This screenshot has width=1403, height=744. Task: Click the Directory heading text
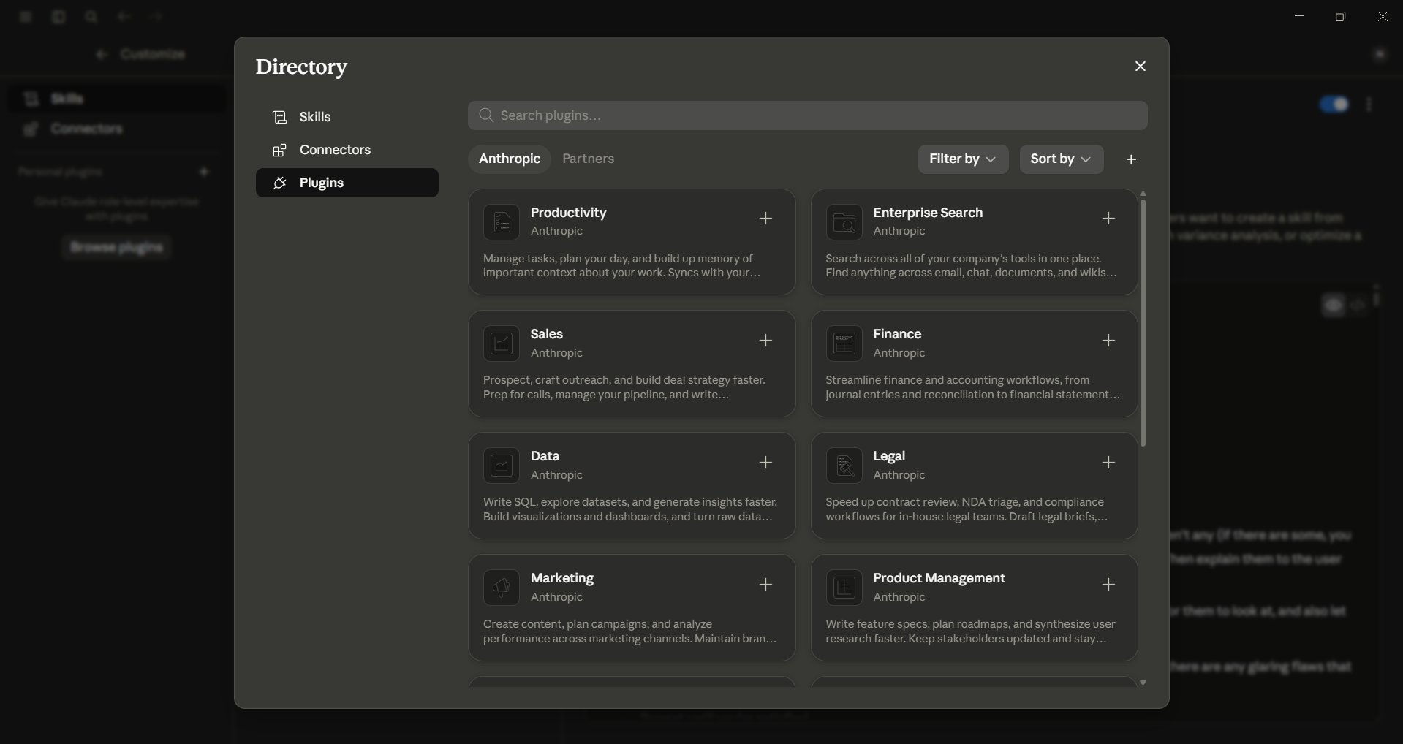pyautogui.click(x=301, y=67)
